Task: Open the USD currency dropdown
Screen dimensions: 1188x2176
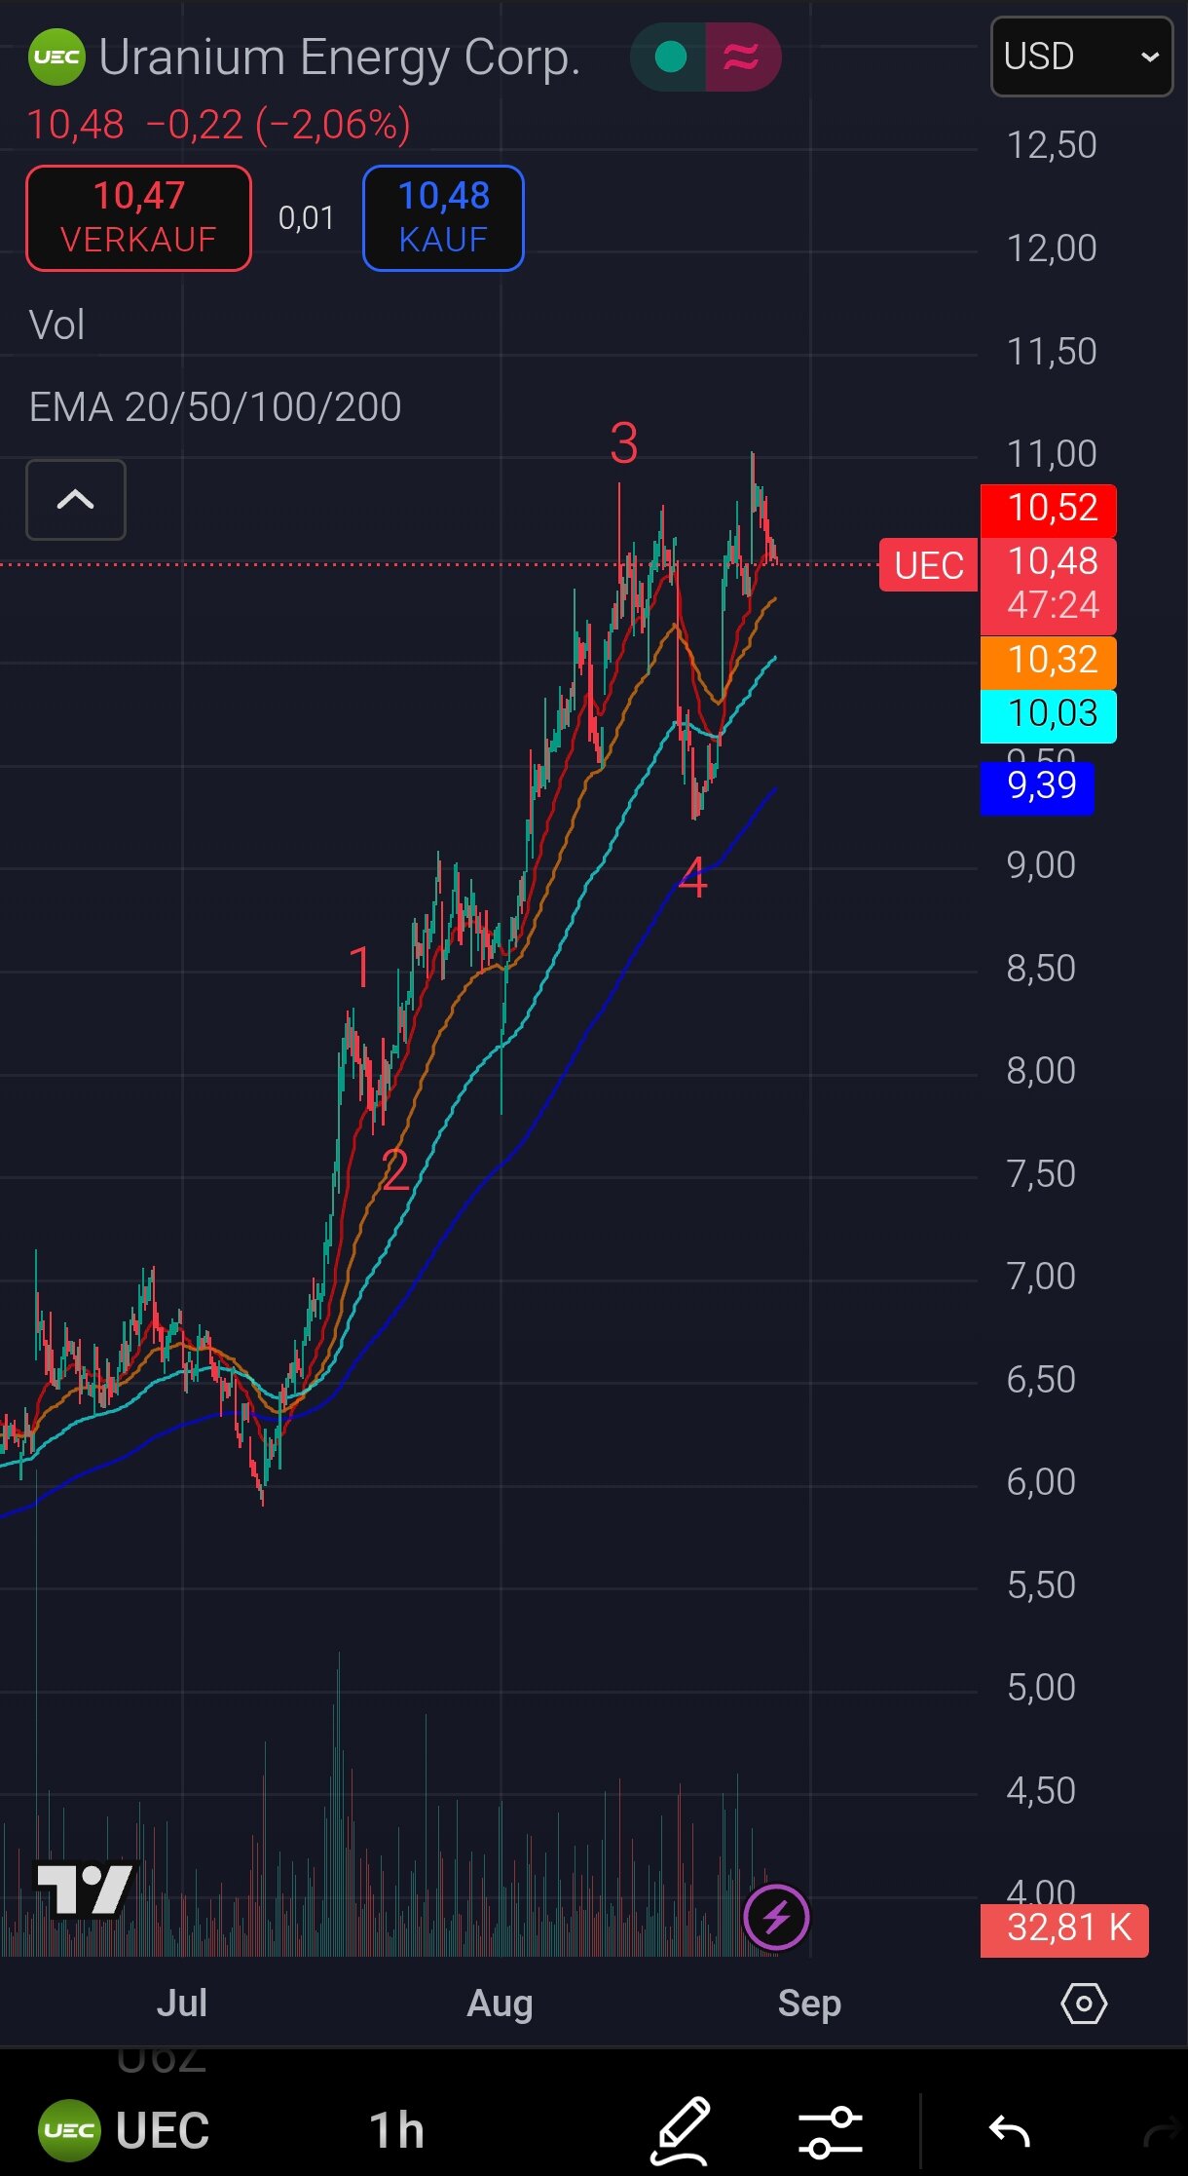Action: click(1081, 57)
